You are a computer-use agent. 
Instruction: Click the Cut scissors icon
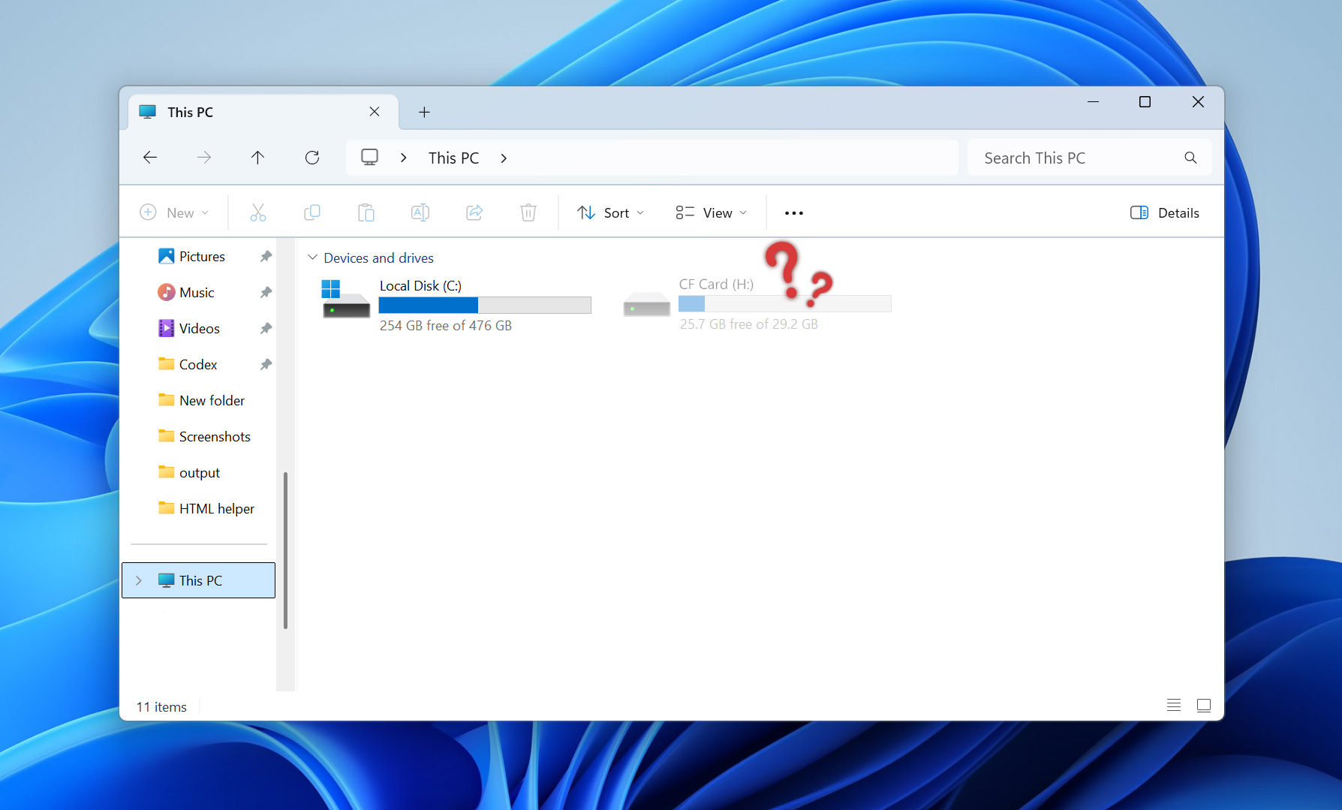(x=257, y=213)
